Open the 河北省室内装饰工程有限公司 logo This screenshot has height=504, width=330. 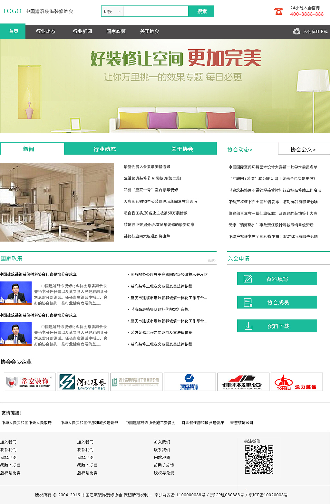(x=136, y=382)
